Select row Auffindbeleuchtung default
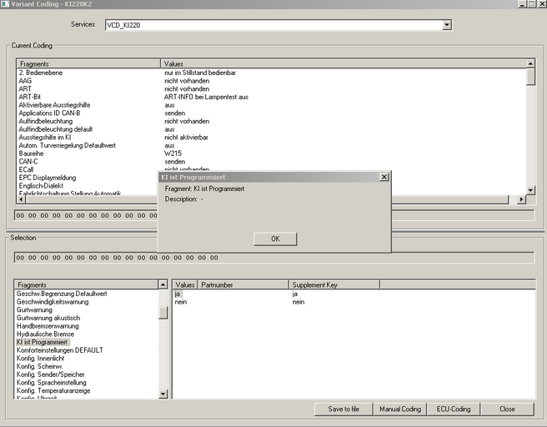 click(x=56, y=129)
